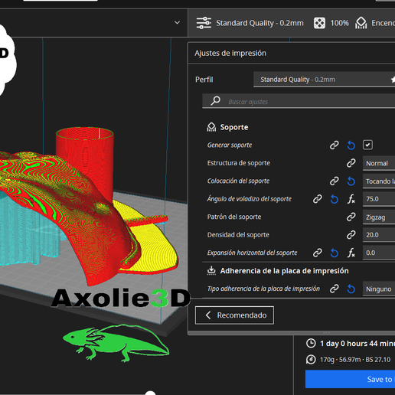Toggle the Generar soporte checkbox
Image resolution: width=395 pixels, height=395 pixels.
(367, 145)
